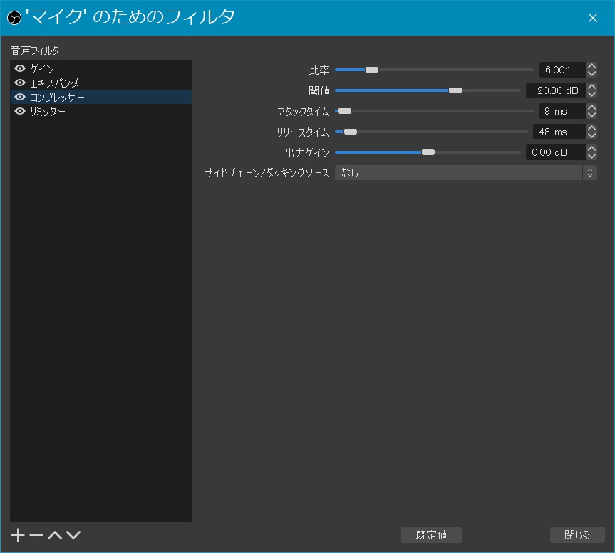Viewport: 615px width, 553px height.
Task: Hide the ゲイン filter with eye icon
Action: tap(20, 69)
